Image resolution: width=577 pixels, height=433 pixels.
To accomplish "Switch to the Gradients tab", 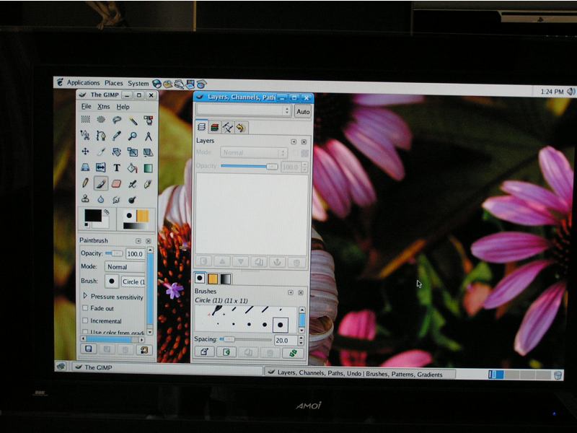I will click(226, 279).
